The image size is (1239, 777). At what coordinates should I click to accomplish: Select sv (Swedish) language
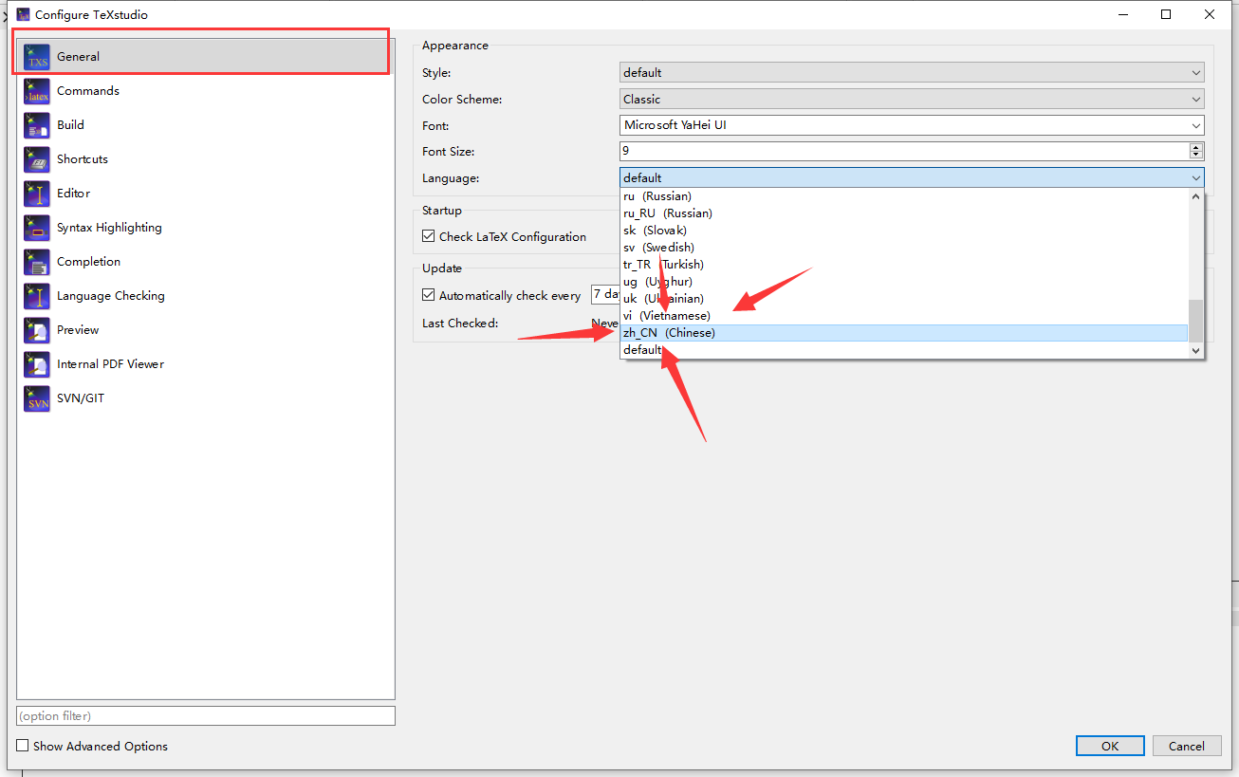[x=904, y=248]
